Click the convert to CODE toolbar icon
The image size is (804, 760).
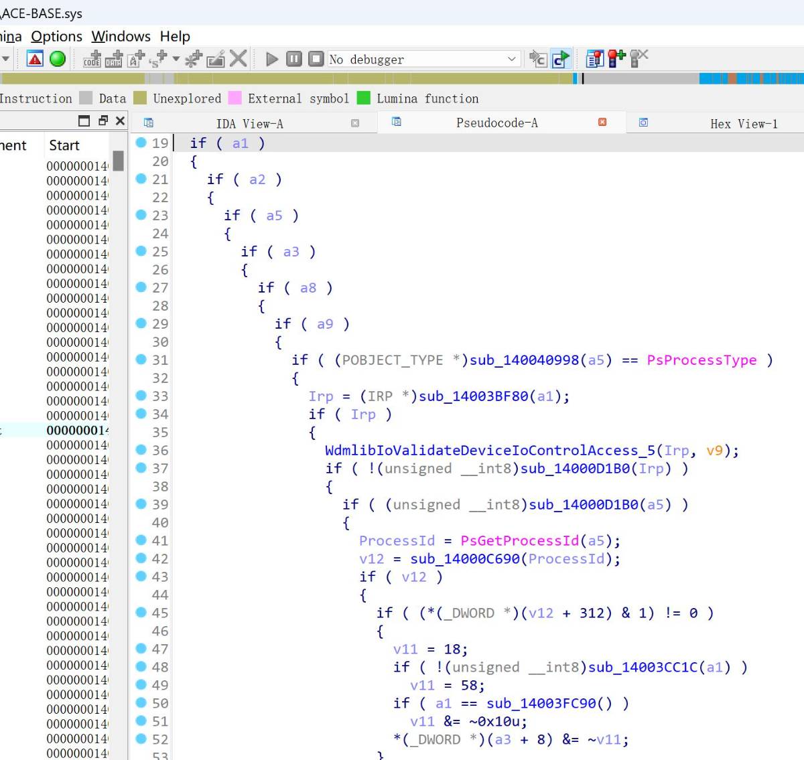pyautogui.click(x=92, y=59)
